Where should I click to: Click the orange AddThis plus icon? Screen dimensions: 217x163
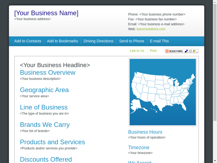click(167, 51)
